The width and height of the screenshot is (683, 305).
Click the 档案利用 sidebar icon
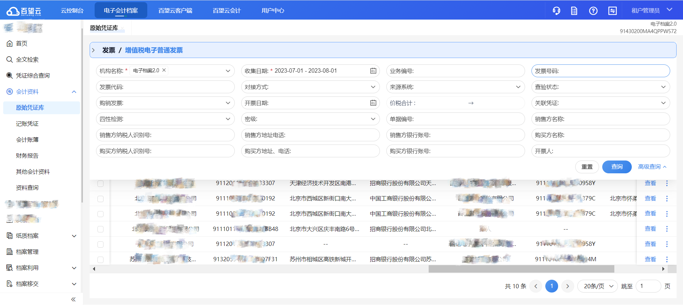click(10, 268)
